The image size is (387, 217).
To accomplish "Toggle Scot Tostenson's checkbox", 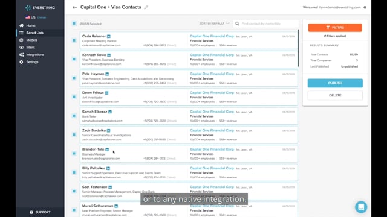I will click(74, 191).
